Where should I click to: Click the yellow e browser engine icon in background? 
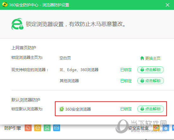[x=38, y=128]
